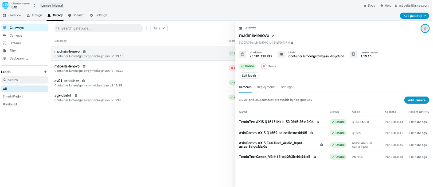Click the Search gateways field

[98, 28]
